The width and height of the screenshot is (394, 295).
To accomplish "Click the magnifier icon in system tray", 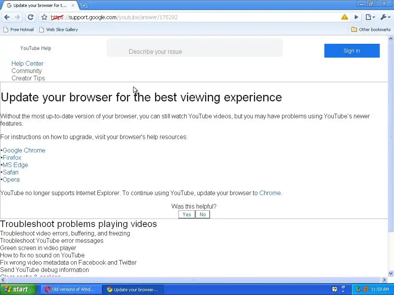I will [x=366, y=289].
